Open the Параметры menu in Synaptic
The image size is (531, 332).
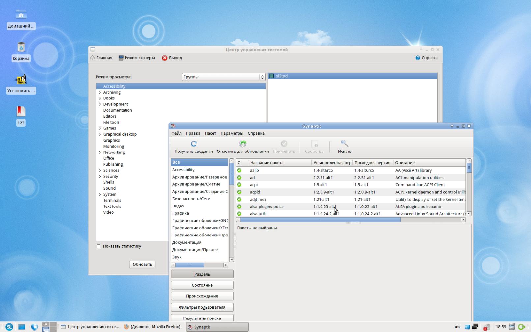click(x=232, y=133)
